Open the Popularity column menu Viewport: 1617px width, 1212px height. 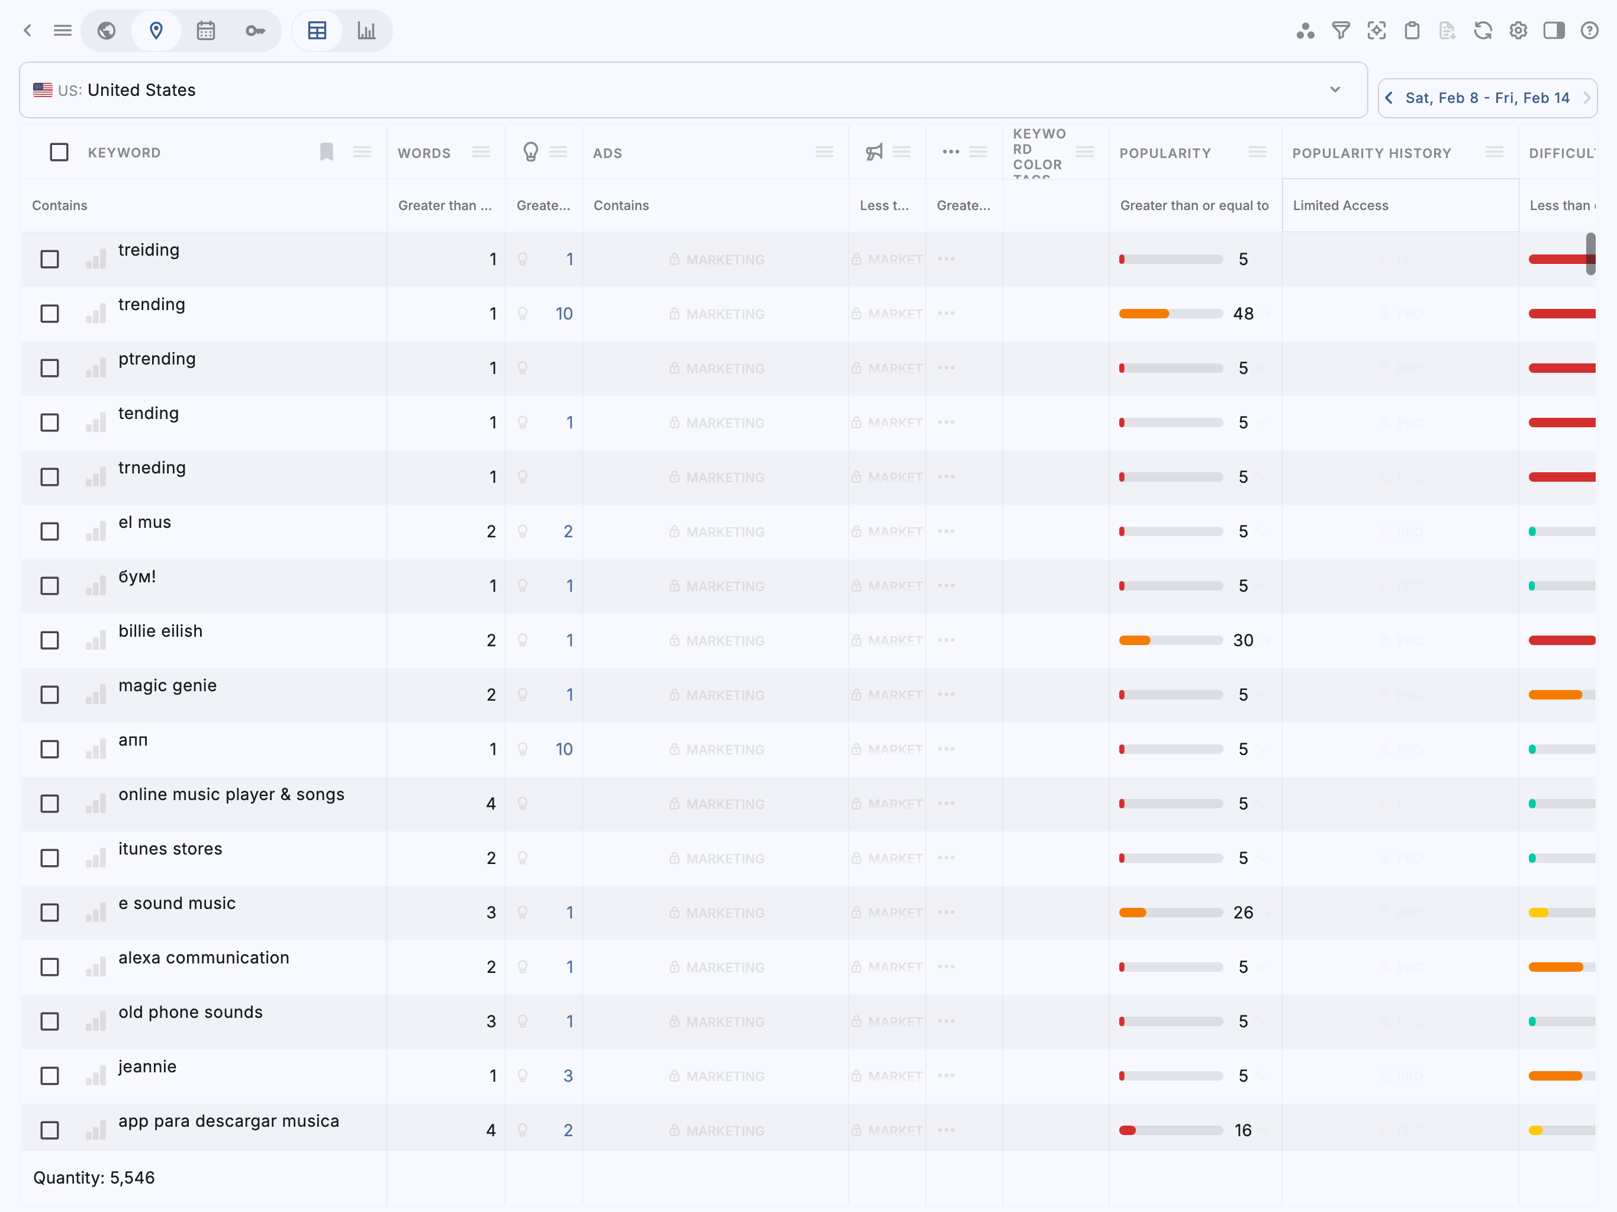coord(1257,152)
